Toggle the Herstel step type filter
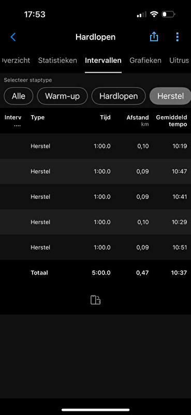Viewport: 191px width, 415px height. 170,96
